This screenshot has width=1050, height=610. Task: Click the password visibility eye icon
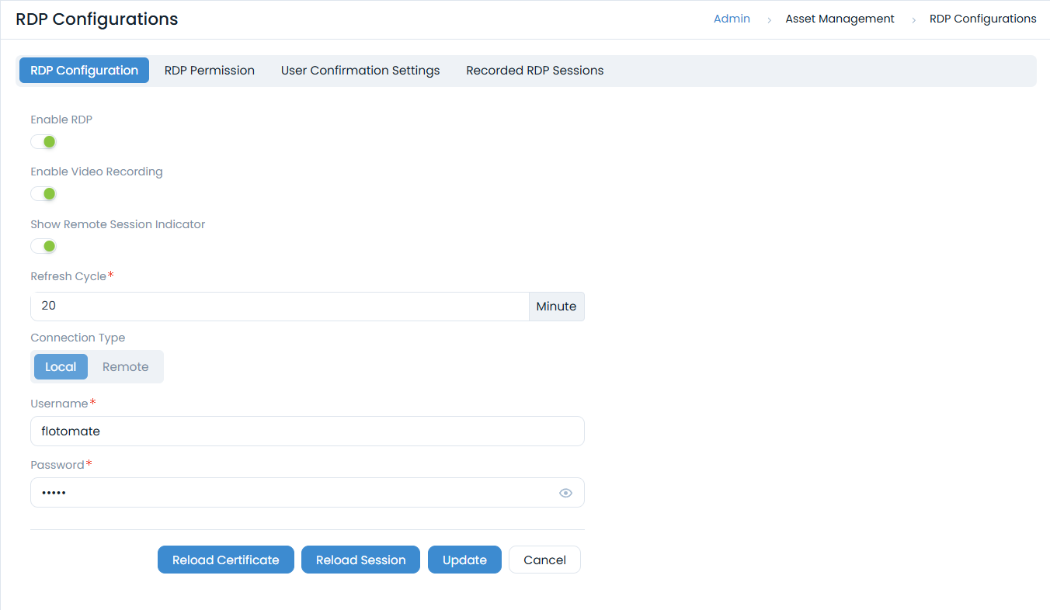(565, 493)
